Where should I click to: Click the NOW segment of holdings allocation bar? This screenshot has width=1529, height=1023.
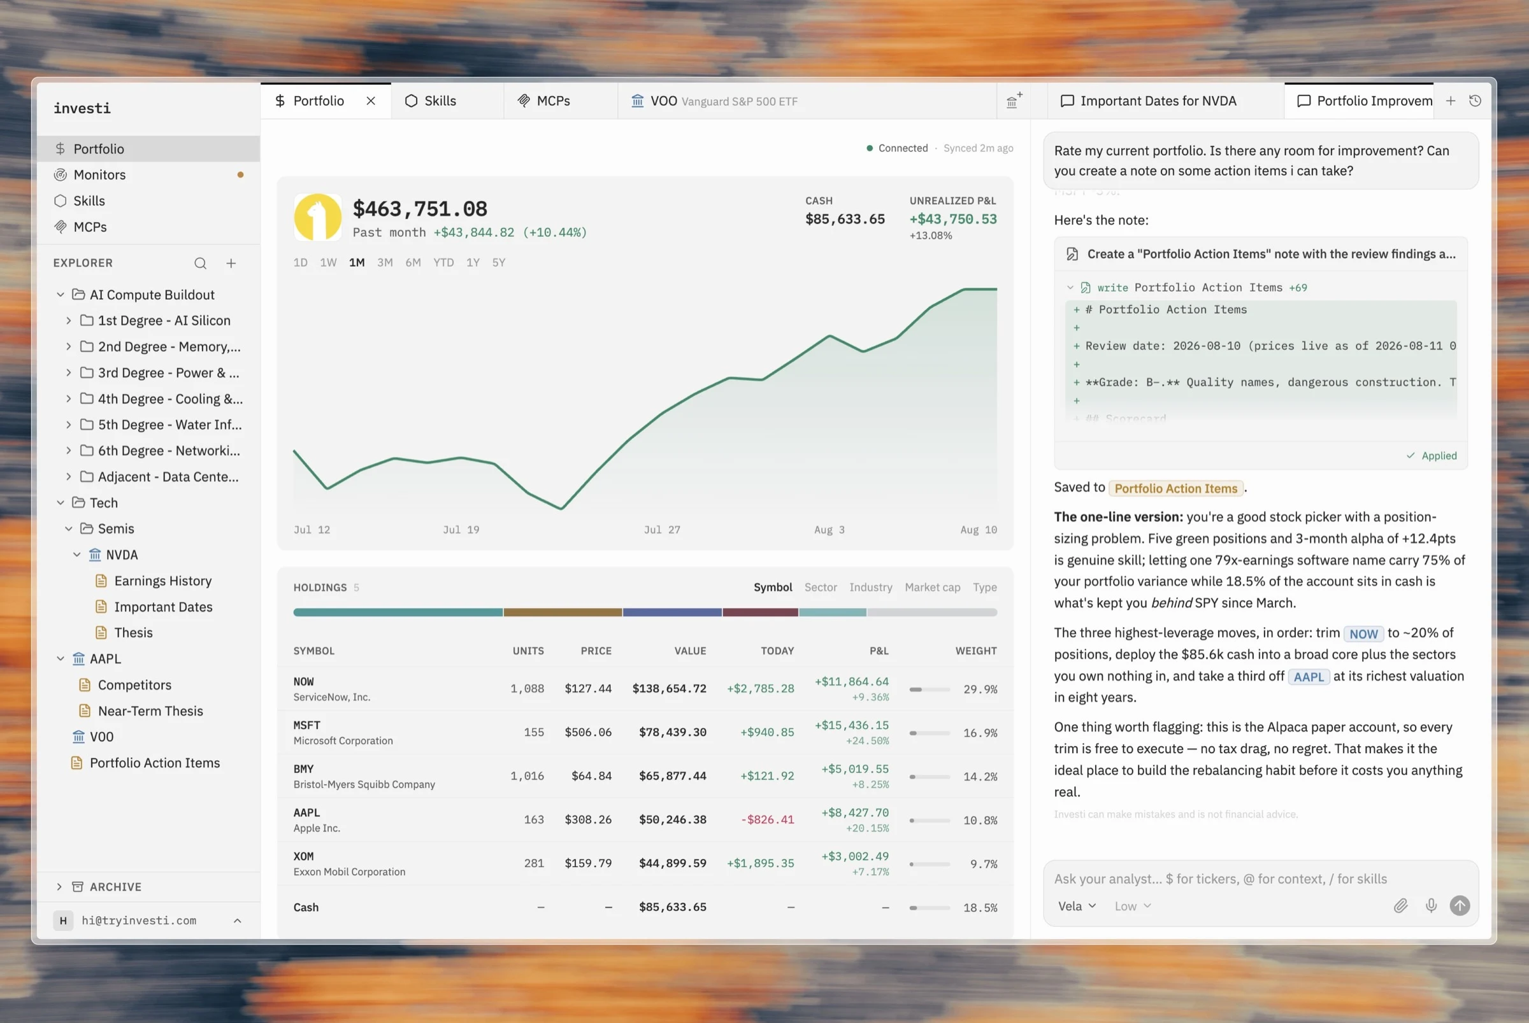(x=398, y=612)
